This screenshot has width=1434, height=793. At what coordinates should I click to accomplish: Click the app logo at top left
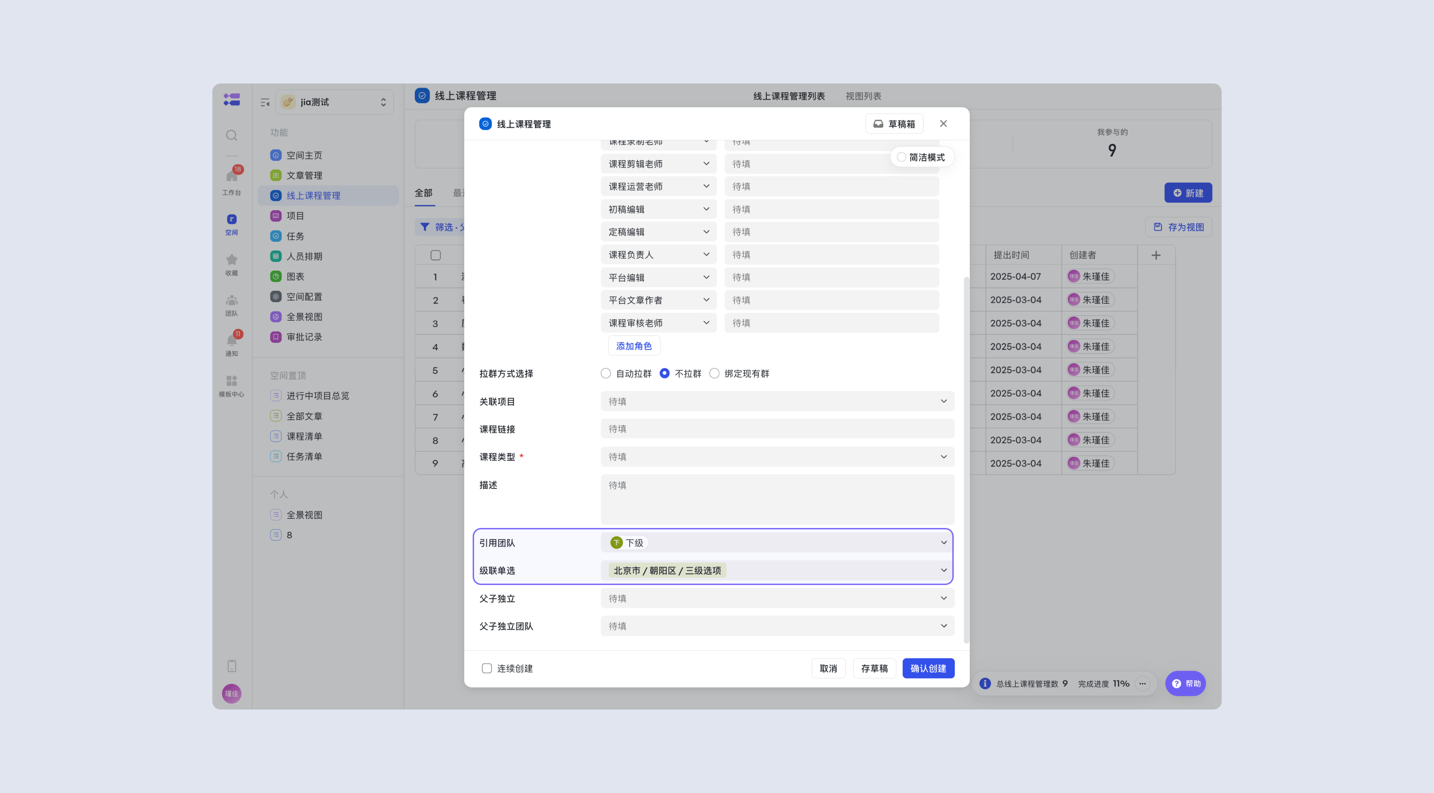231,99
